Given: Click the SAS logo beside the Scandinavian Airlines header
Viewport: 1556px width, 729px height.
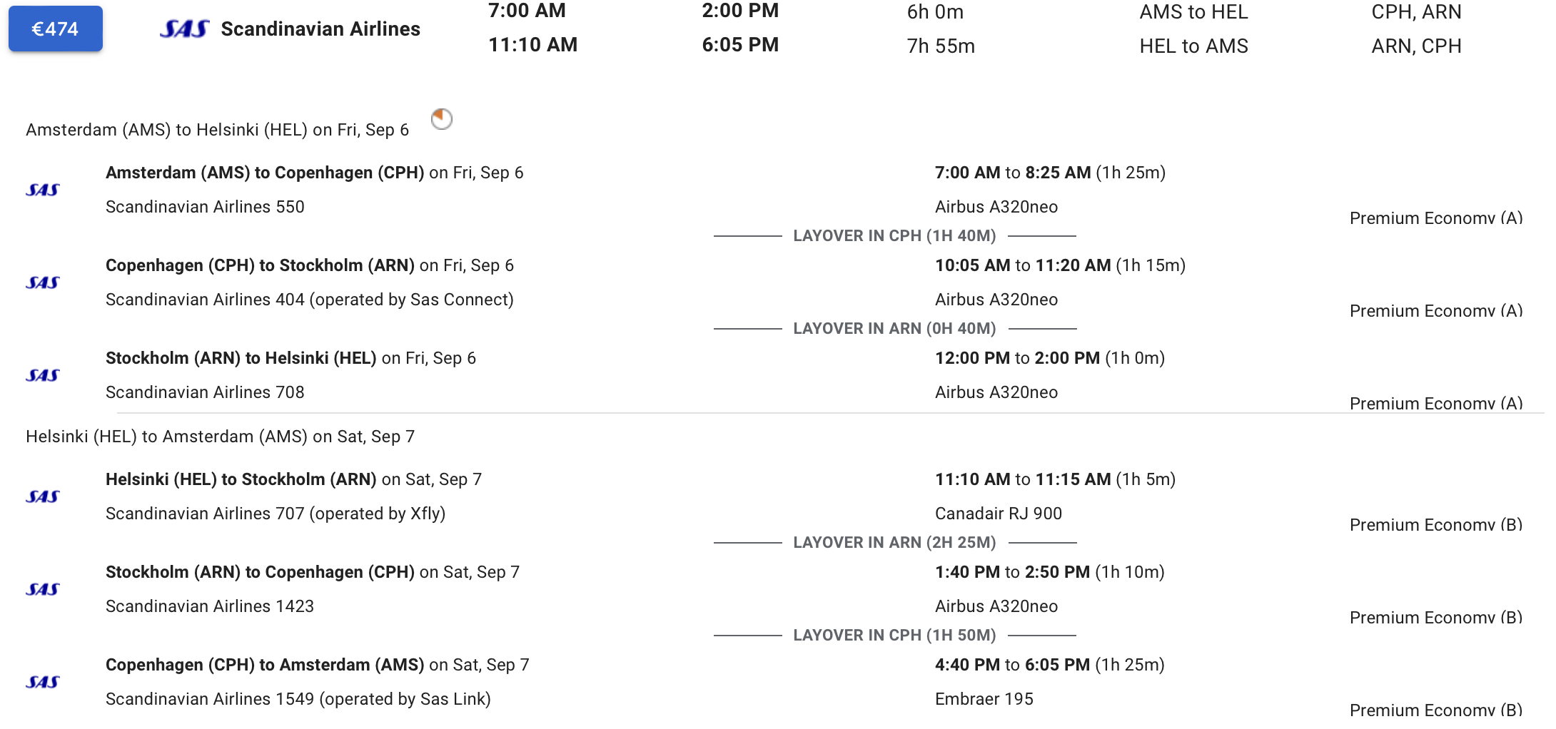Looking at the screenshot, I should [184, 29].
